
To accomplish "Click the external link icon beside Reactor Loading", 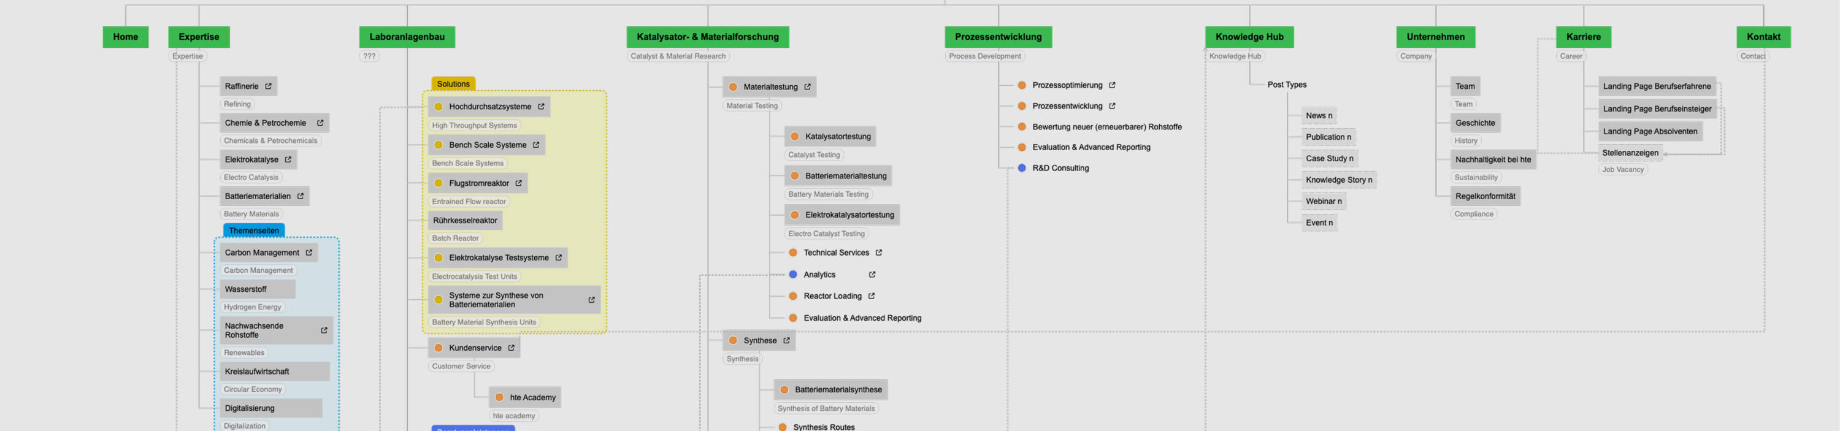I will [871, 296].
